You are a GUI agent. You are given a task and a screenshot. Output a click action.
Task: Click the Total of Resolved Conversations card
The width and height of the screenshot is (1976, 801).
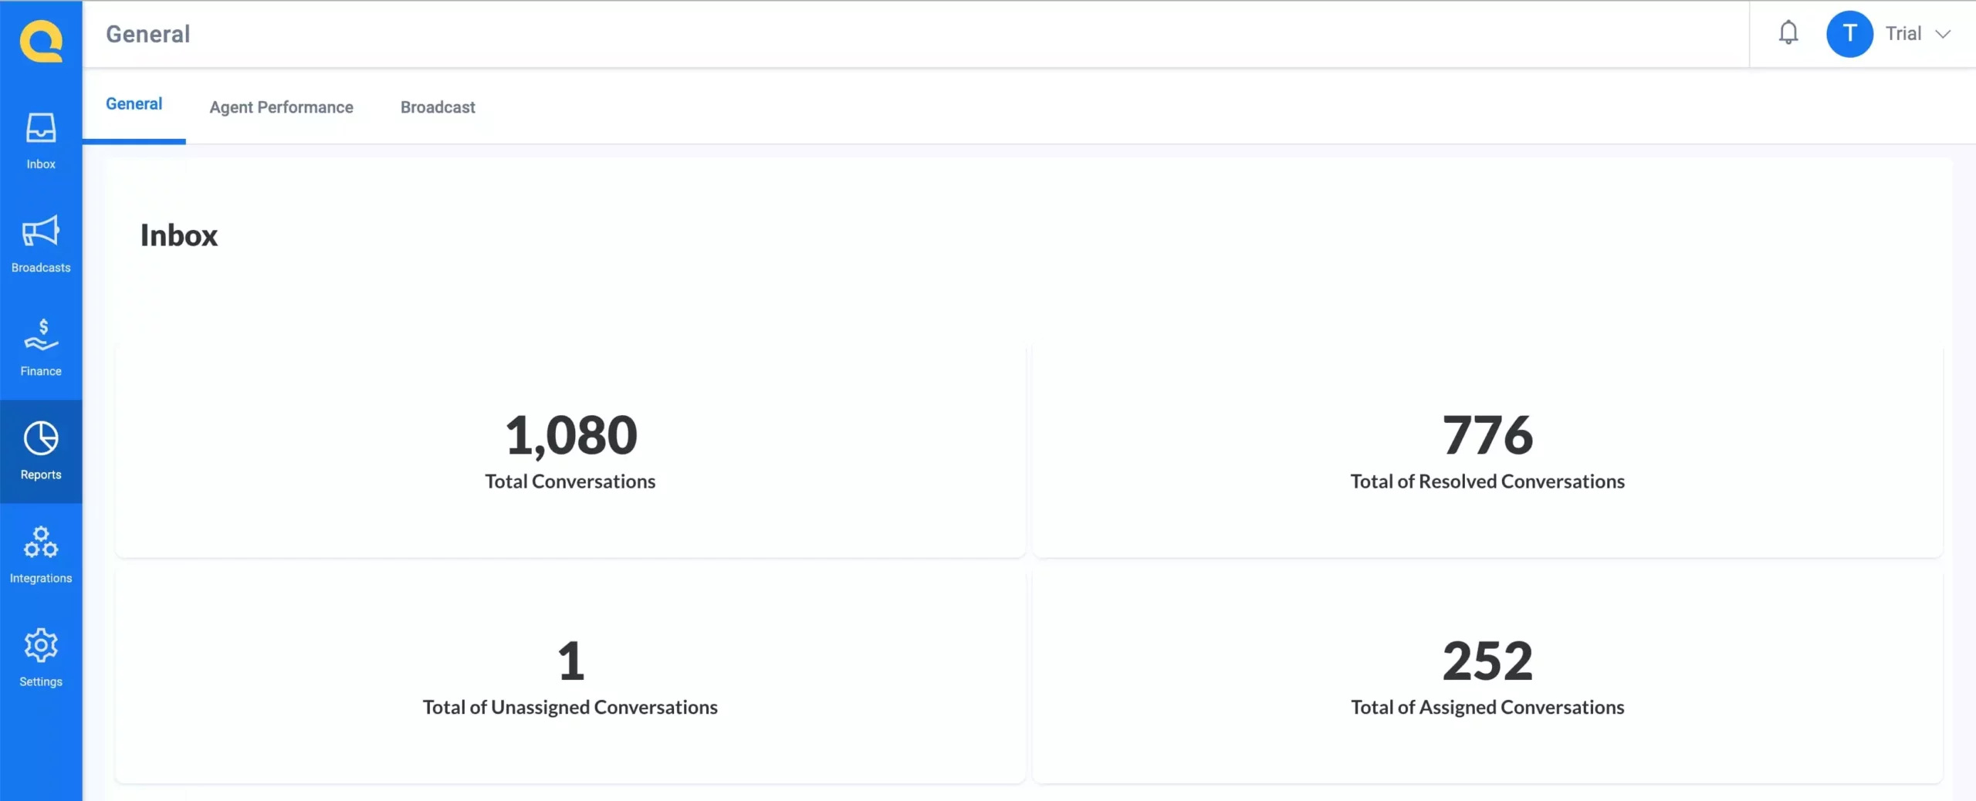tap(1487, 451)
